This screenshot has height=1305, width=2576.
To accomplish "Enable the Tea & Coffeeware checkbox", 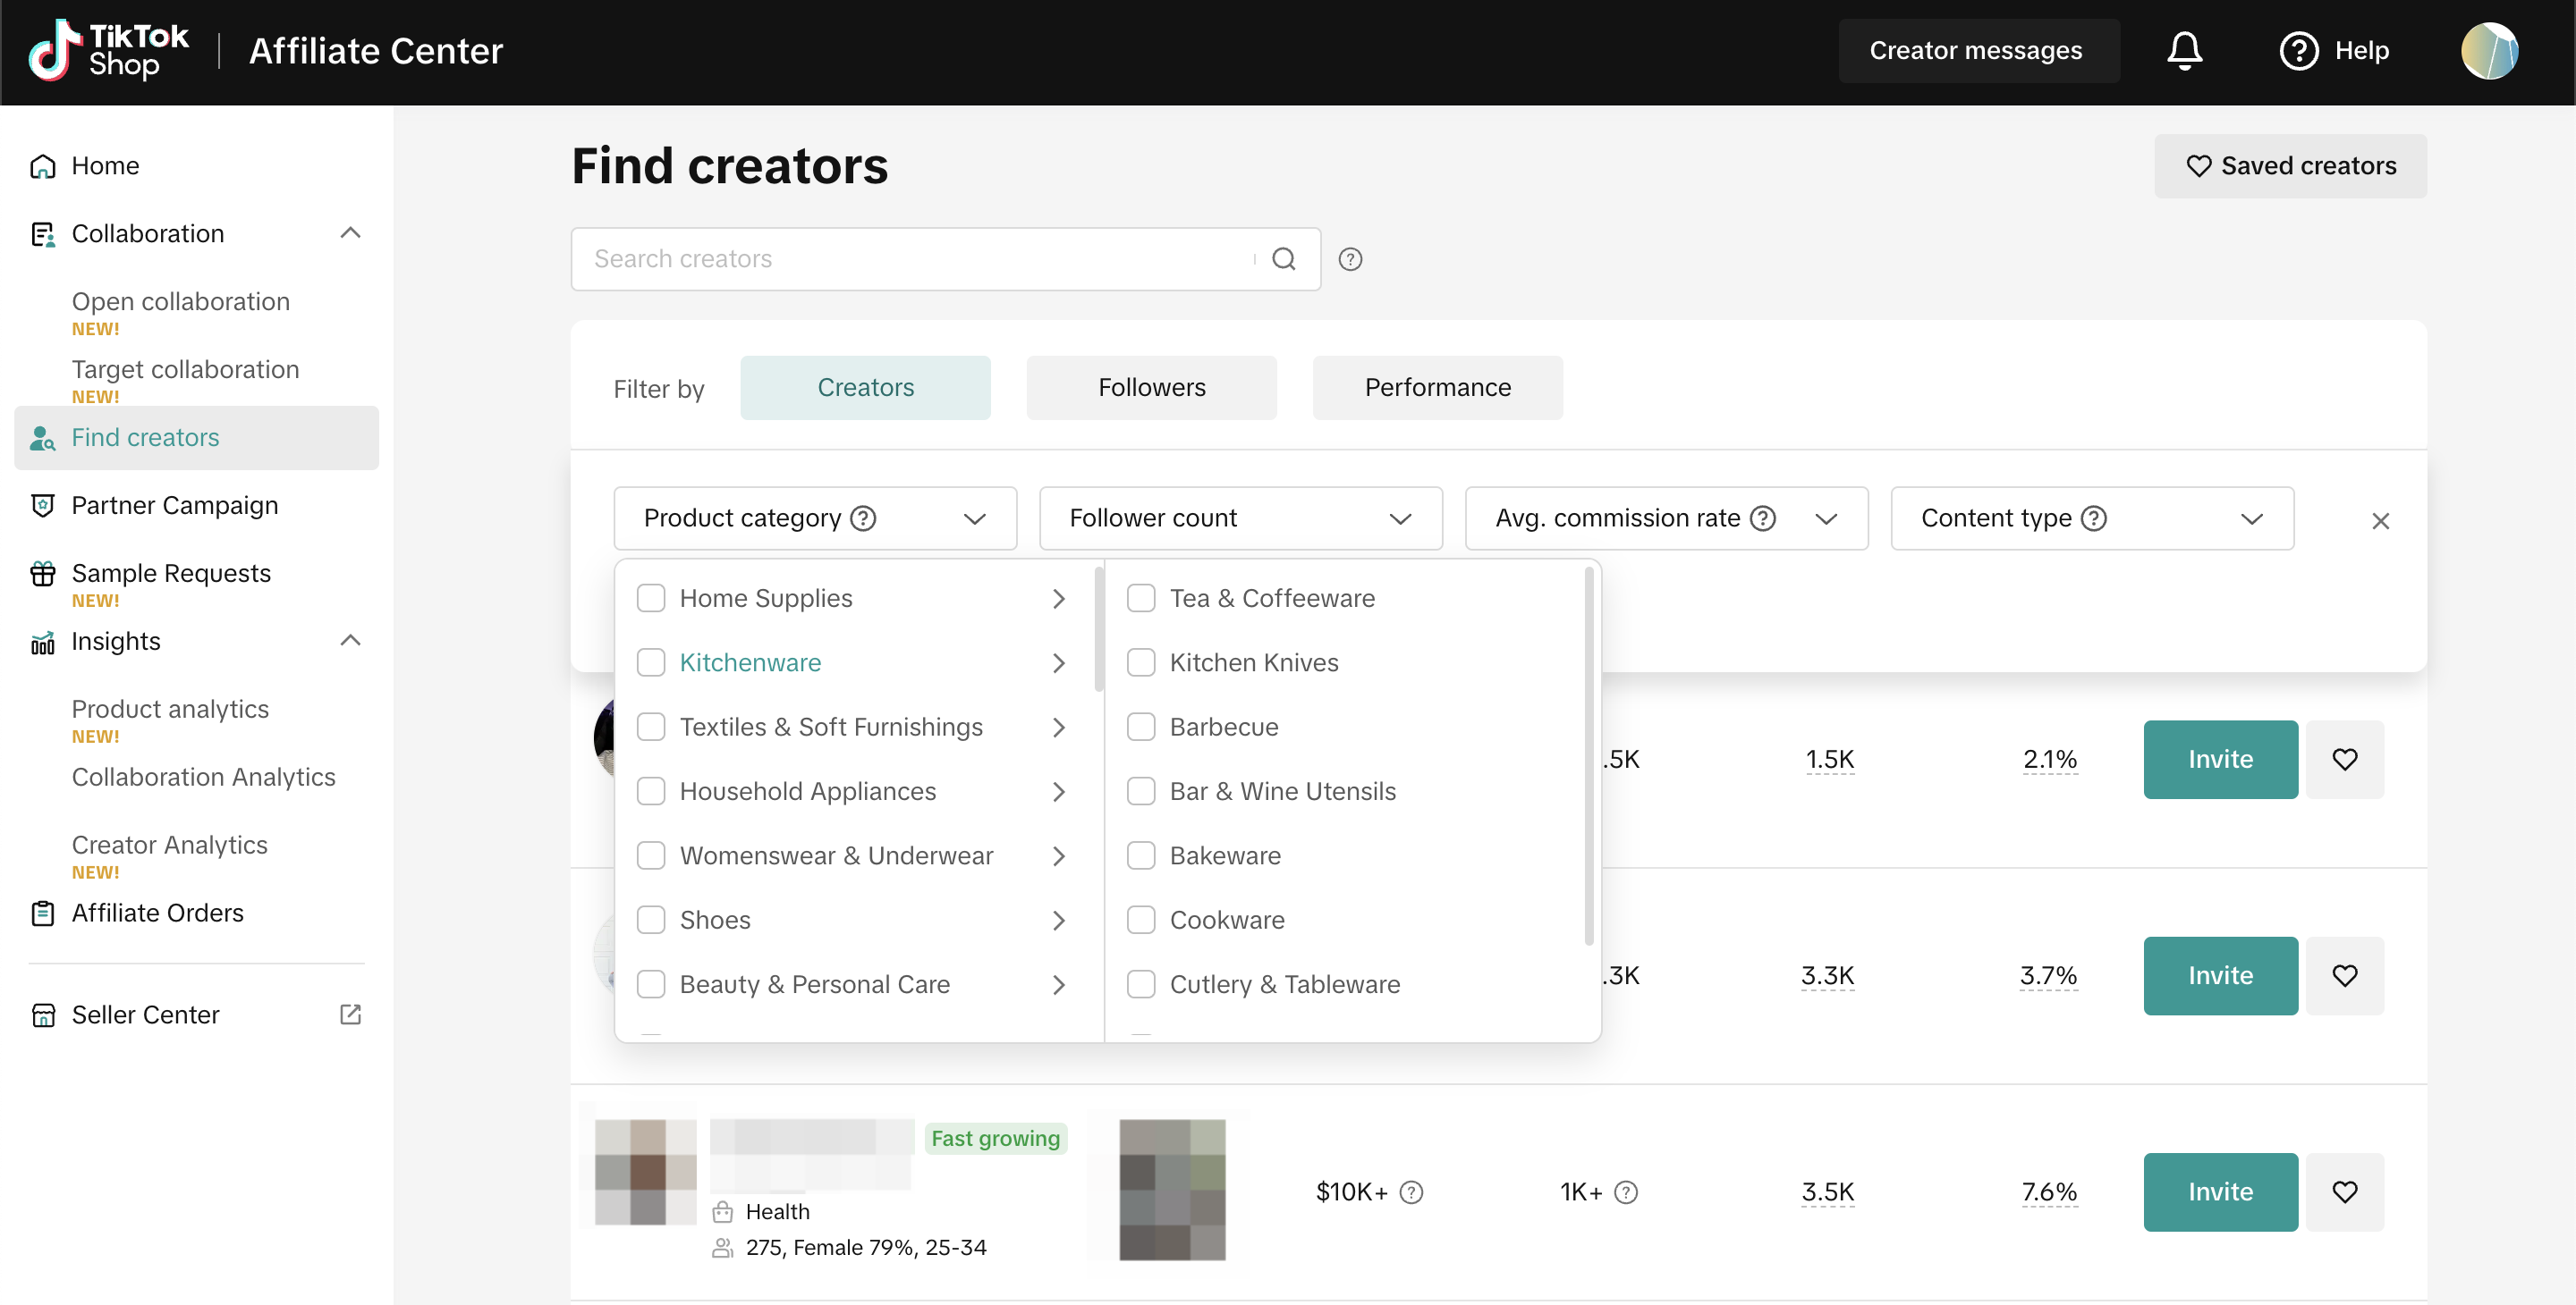I will pyautogui.click(x=1141, y=599).
